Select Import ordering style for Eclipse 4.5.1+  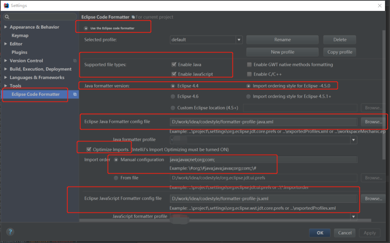pos(248,97)
